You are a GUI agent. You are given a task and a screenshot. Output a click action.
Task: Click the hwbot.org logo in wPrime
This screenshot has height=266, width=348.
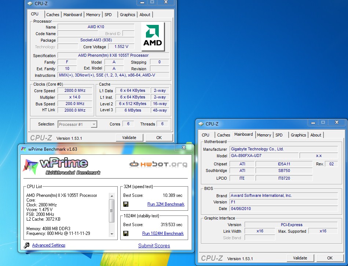point(158,164)
